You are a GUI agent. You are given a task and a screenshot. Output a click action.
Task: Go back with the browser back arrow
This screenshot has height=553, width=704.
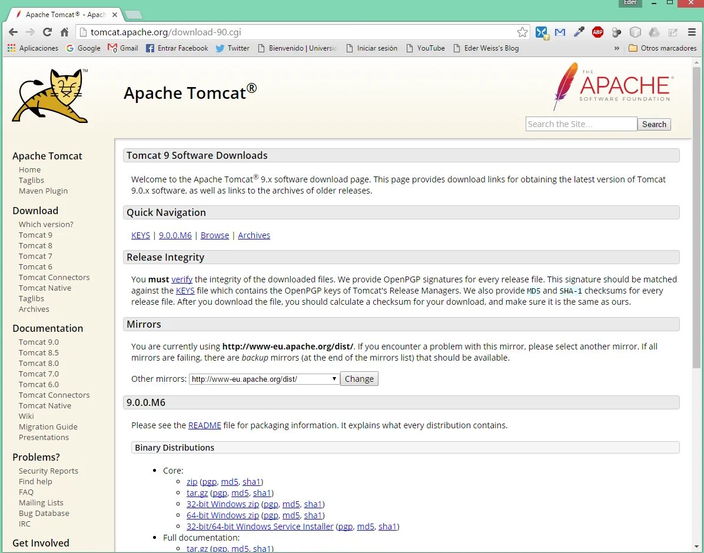point(13,32)
